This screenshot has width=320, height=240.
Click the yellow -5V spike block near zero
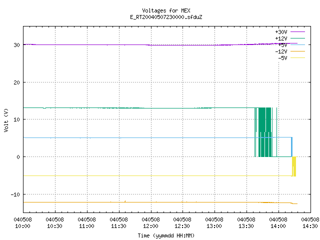click(x=294, y=166)
